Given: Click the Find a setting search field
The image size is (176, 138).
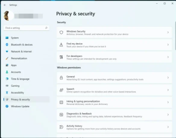Looking at the screenshot, I should coord(27,28).
